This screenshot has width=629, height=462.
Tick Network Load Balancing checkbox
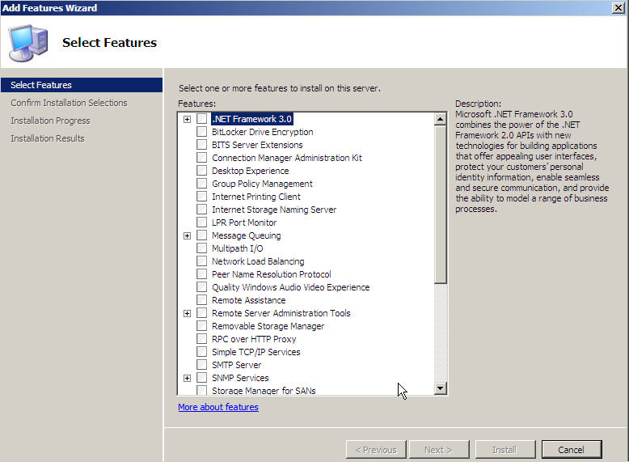[x=202, y=261]
